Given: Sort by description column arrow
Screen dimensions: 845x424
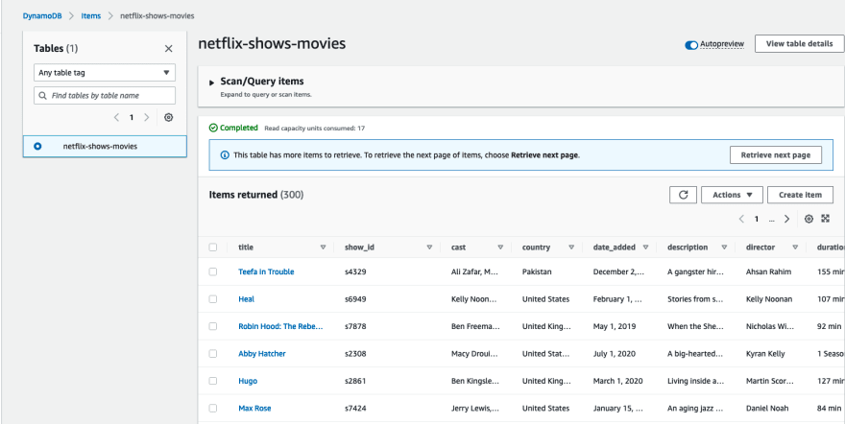Looking at the screenshot, I should click(x=724, y=247).
